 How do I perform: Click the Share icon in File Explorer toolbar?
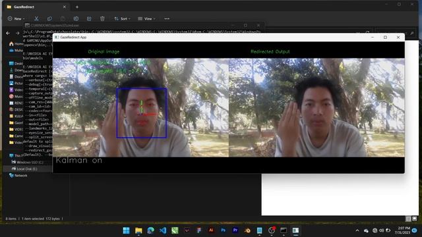(89, 19)
